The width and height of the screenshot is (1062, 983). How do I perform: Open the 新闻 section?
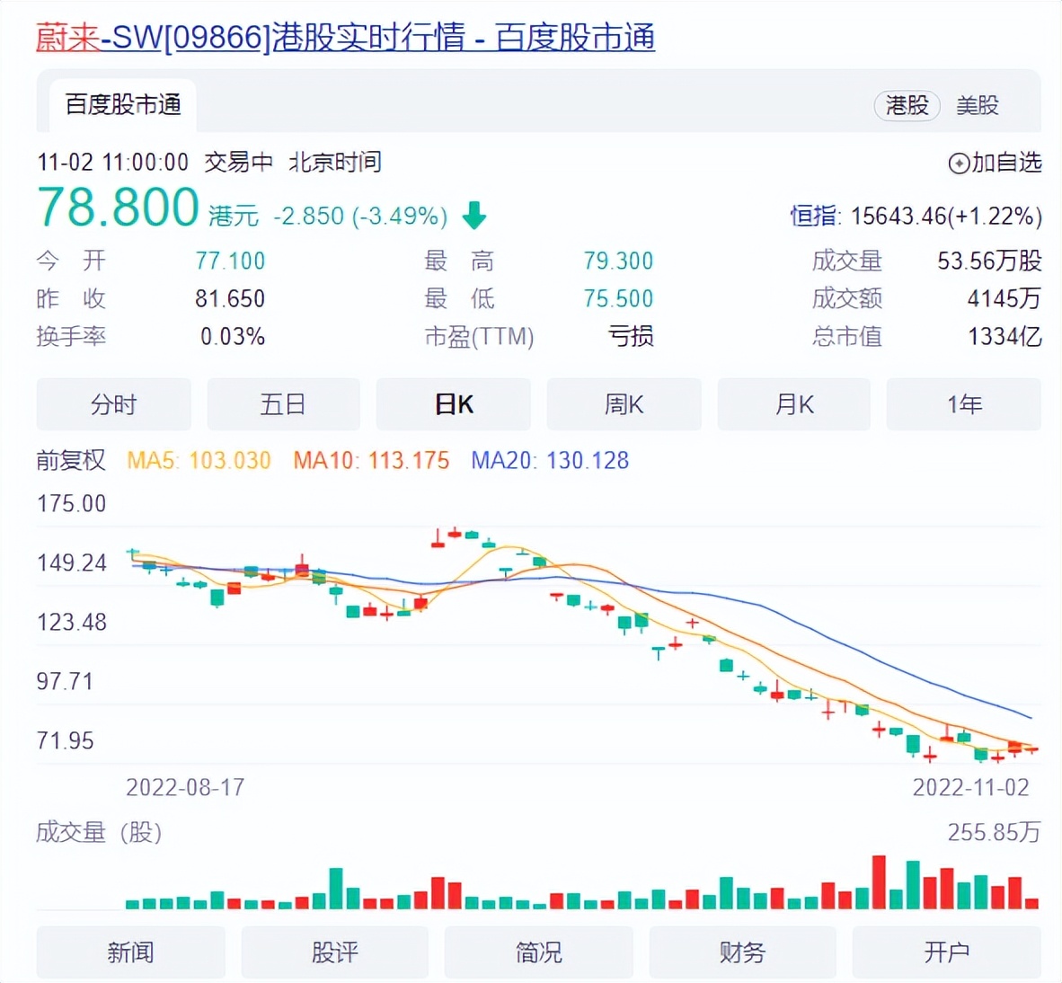pos(131,952)
